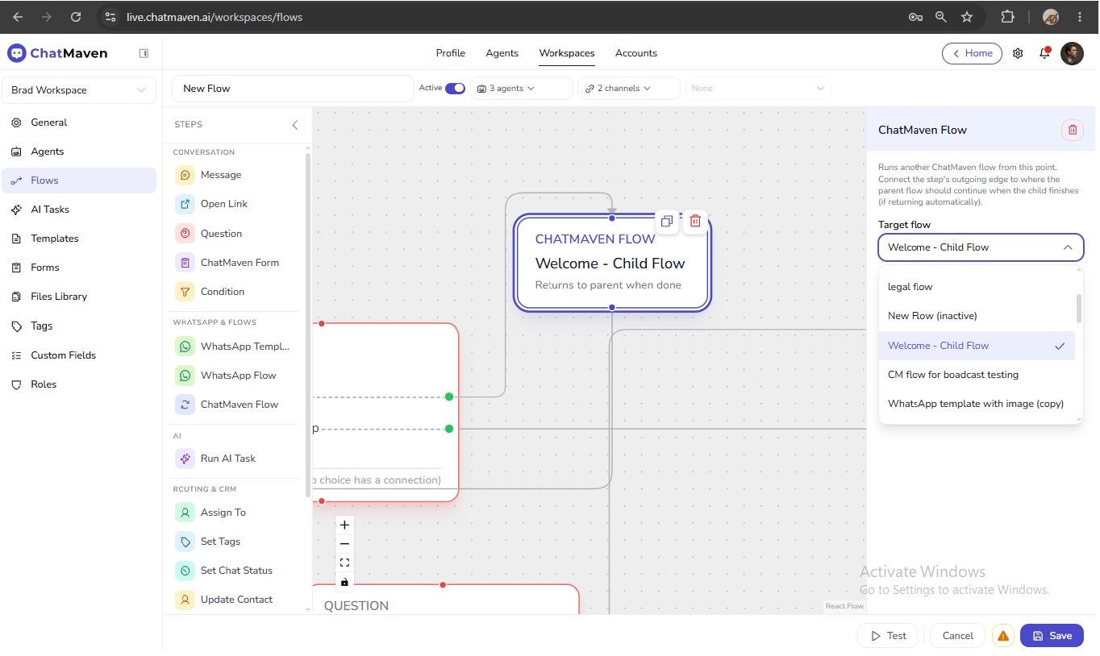Pick 'CM flow for boadcast testing' option

[x=977, y=375]
